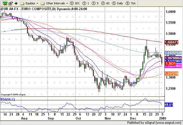Click the 1.41257528 light blue average label

(x=173, y=53)
